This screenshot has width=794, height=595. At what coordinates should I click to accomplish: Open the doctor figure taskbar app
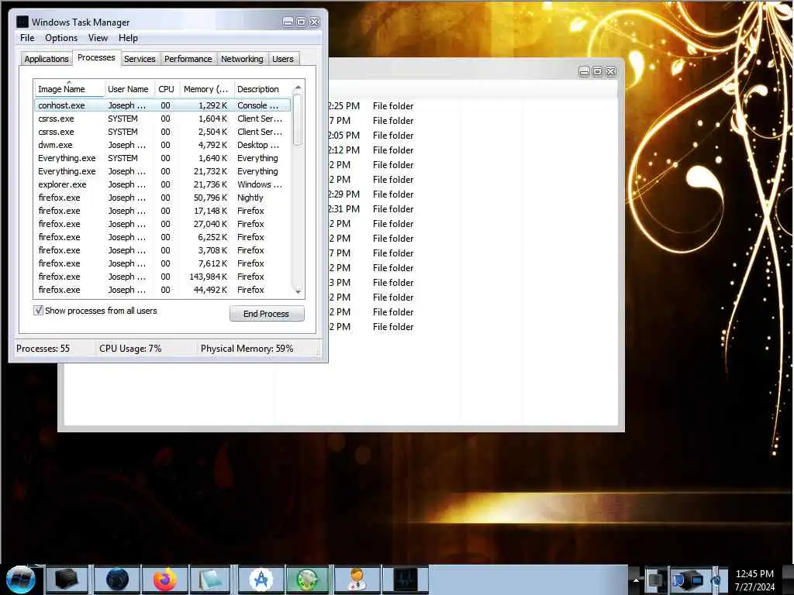357,580
